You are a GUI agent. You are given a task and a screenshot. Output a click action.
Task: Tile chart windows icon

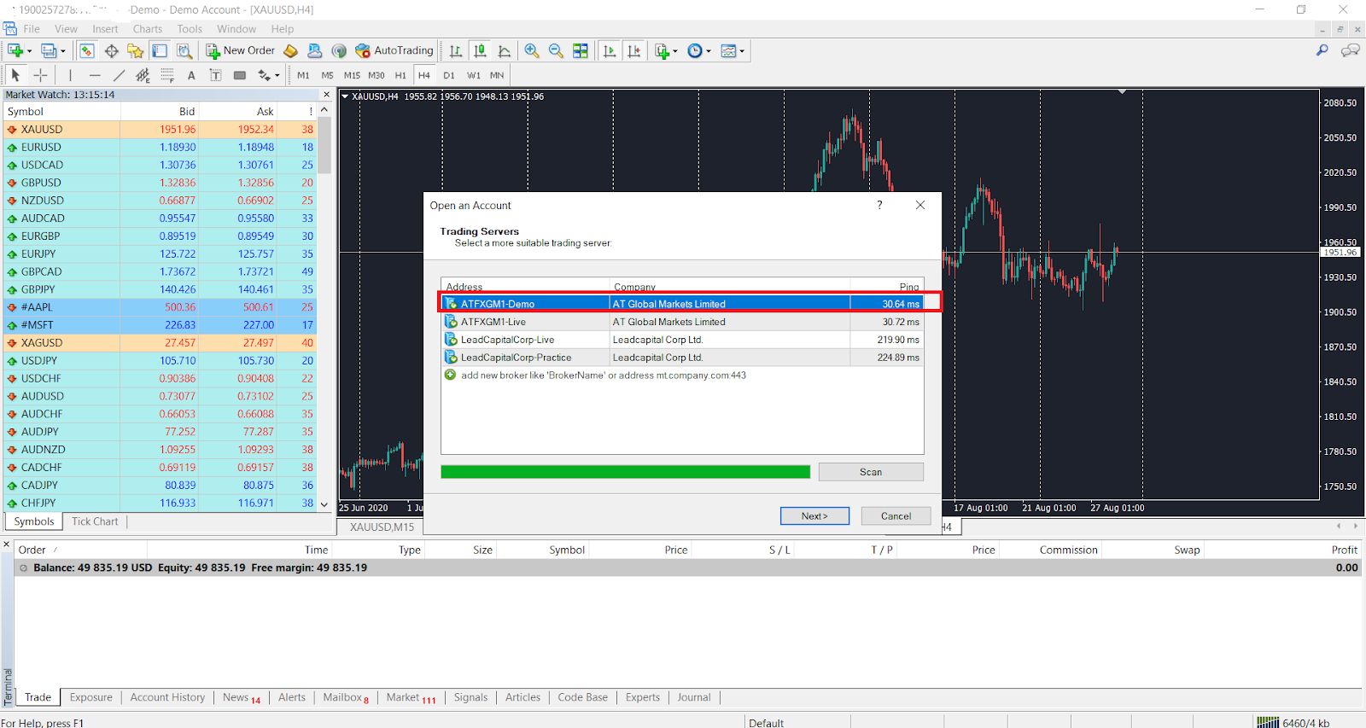pos(581,51)
